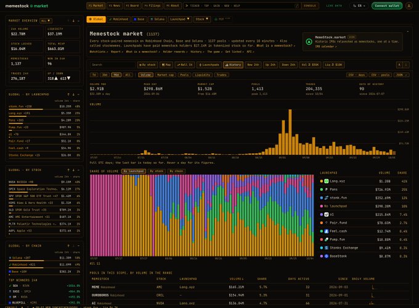
Task: Select the 90d time range
Action: (116, 75)
